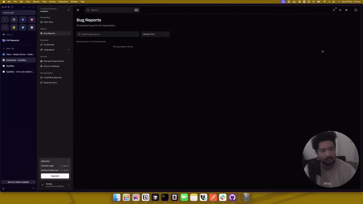Open Finder from the Dock
This screenshot has height=204, width=363.
click(117, 197)
